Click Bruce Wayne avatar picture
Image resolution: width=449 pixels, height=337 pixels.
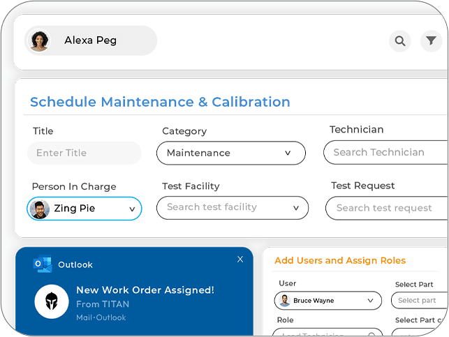point(285,301)
